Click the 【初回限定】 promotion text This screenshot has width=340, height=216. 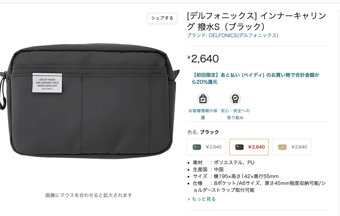(x=205, y=75)
